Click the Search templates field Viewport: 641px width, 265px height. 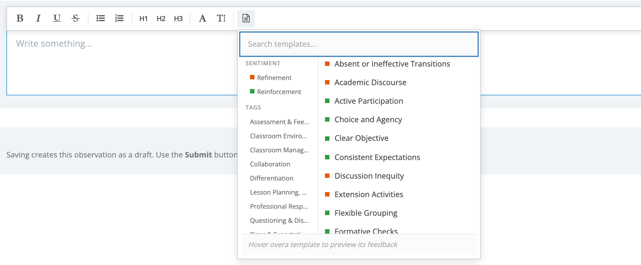359,44
